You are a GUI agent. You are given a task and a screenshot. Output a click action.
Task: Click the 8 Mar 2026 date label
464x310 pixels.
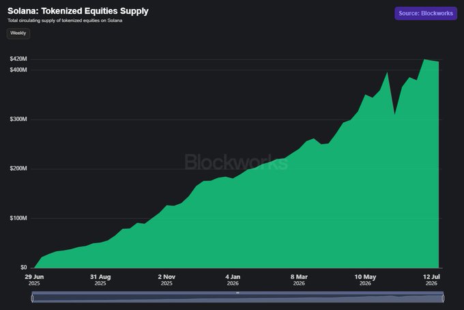299,280
